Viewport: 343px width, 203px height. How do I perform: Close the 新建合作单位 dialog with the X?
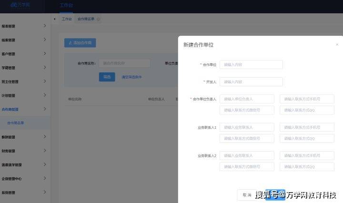pos(337,45)
